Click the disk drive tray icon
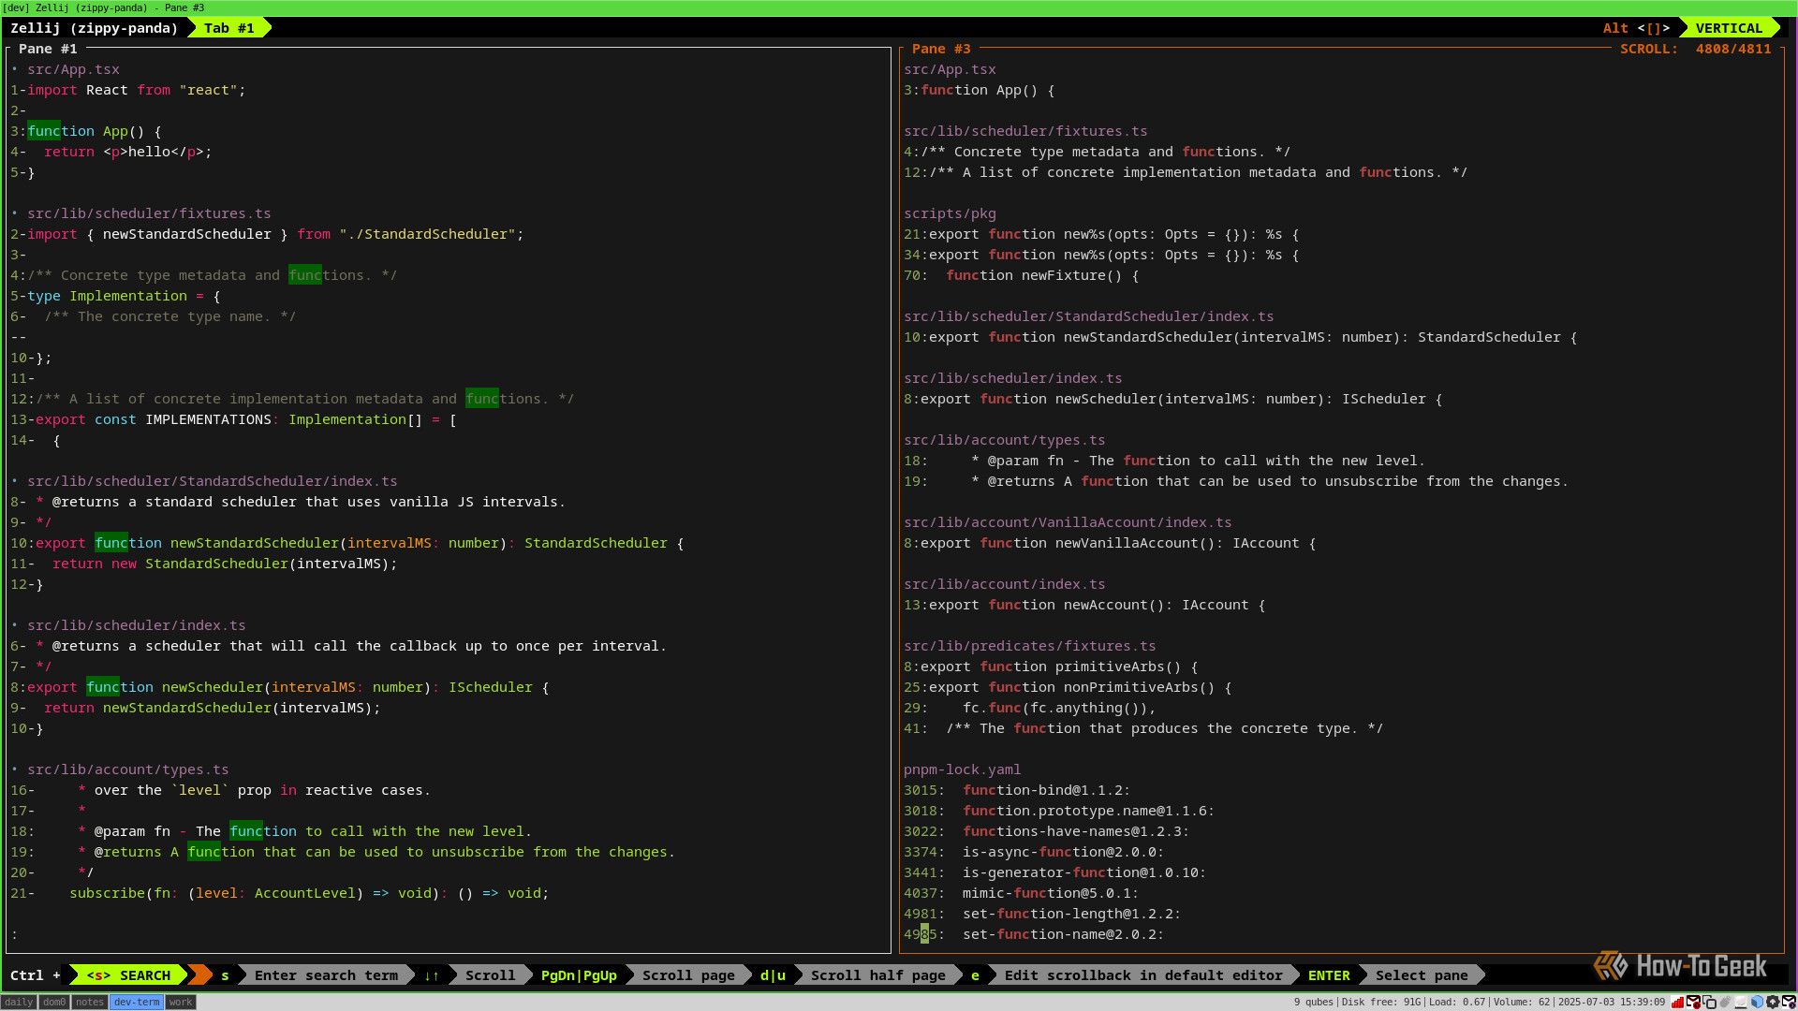The image size is (1798, 1011). [x=1741, y=1002]
